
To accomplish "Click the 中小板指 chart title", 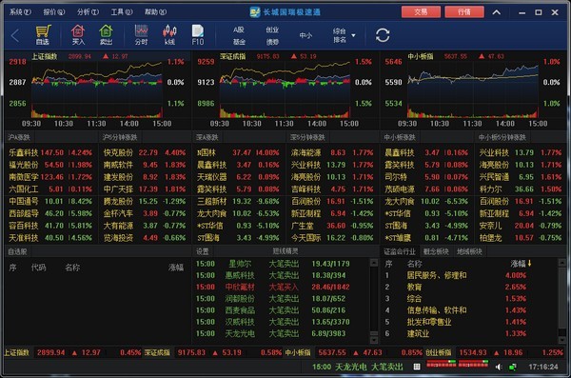I will [x=421, y=56].
